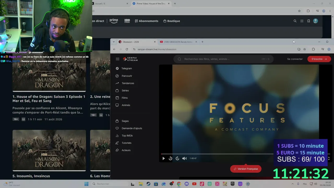334x188 pixels.
Task: Rewind the video 10 seconds
Action: [x=170, y=158]
